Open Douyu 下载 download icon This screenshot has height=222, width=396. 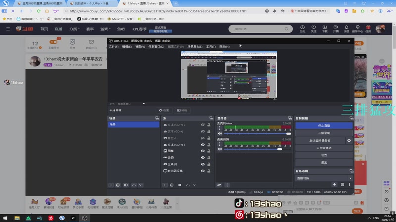[325, 29]
